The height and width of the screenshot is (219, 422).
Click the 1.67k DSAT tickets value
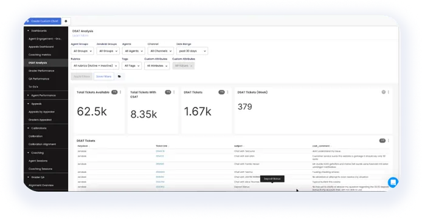198,112
